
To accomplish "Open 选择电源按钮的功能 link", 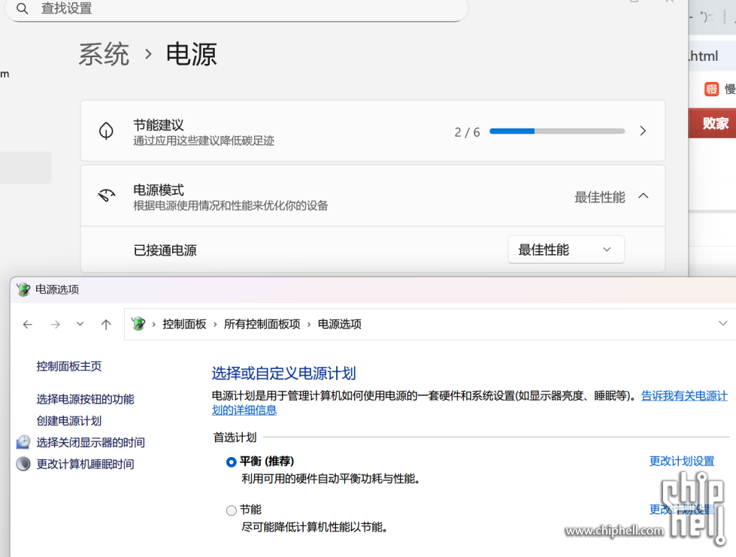I will coord(85,399).
